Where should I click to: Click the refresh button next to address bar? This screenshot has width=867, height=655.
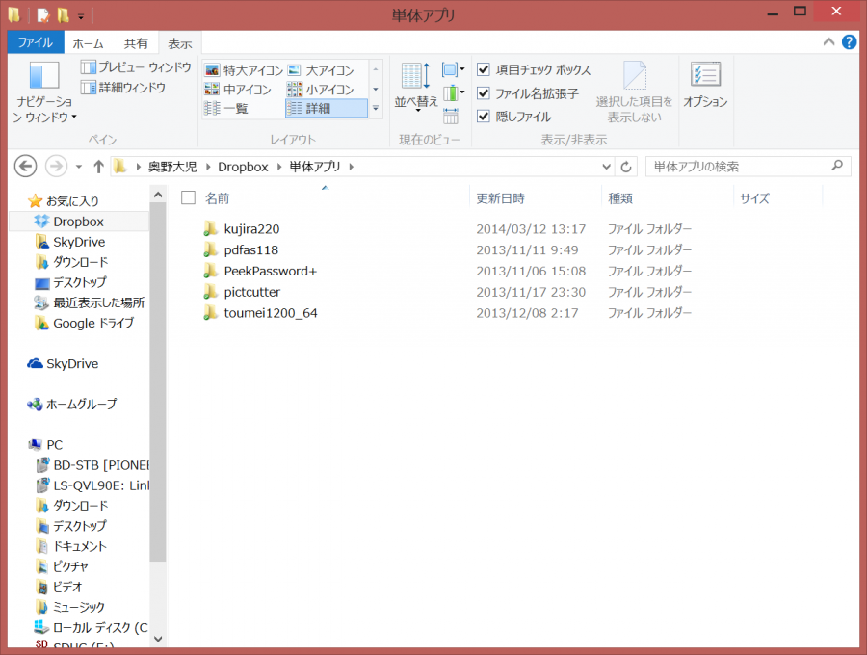(626, 167)
